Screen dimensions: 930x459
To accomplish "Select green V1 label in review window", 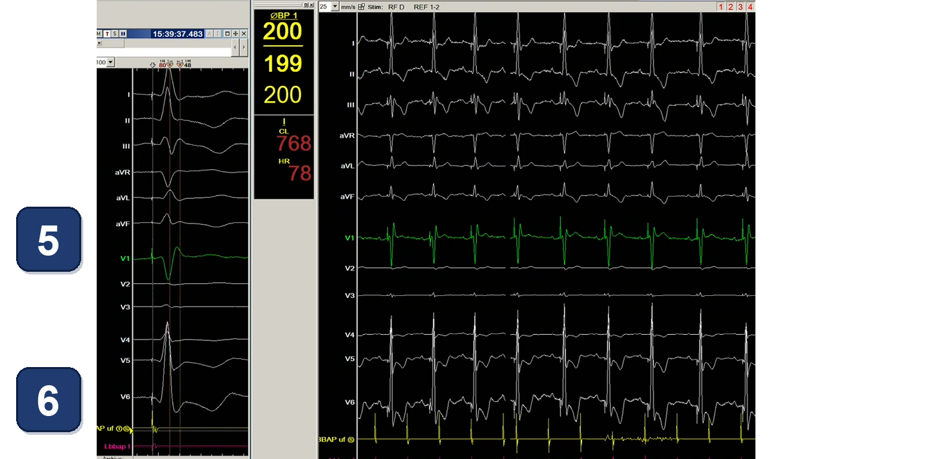I will pyautogui.click(x=125, y=258).
